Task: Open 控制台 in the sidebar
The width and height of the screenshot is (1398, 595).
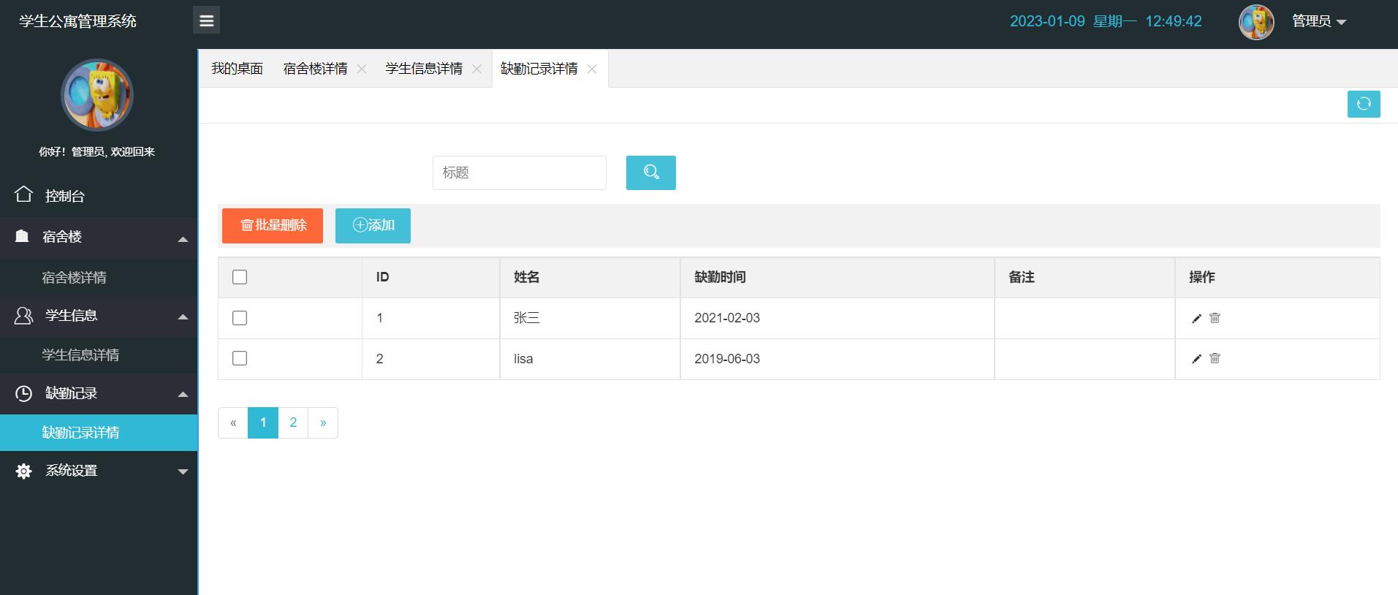Action: [99, 195]
